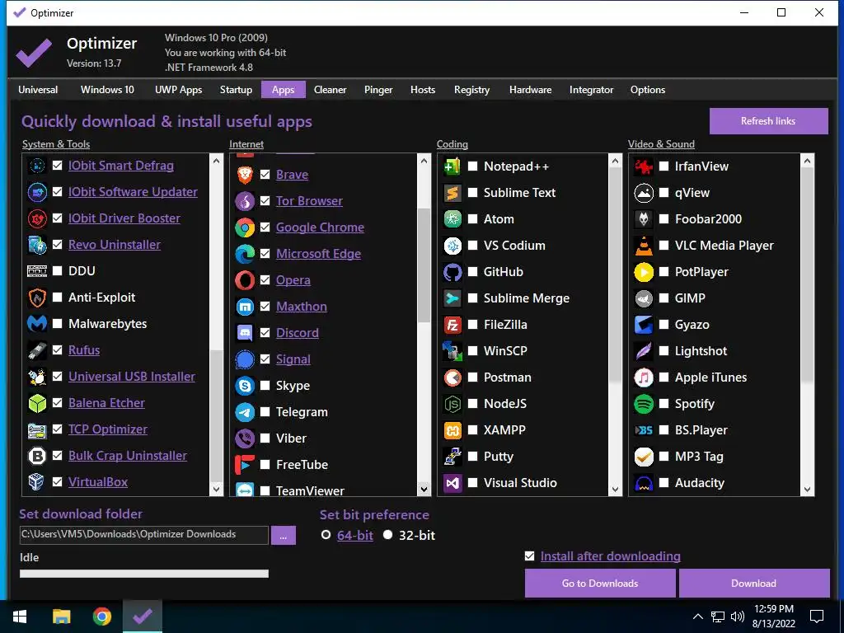Open File Explorer from the taskbar
This screenshot has width=844, height=633.
pyautogui.click(x=62, y=617)
